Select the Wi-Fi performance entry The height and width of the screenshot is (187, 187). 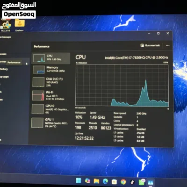click(x=51, y=95)
